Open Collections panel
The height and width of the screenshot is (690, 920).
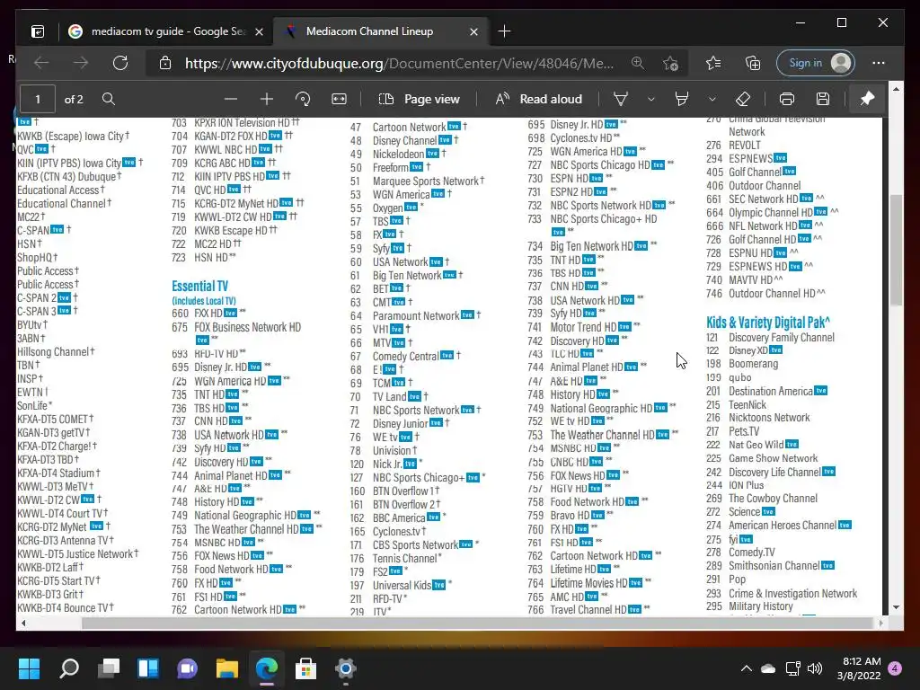[x=753, y=63]
